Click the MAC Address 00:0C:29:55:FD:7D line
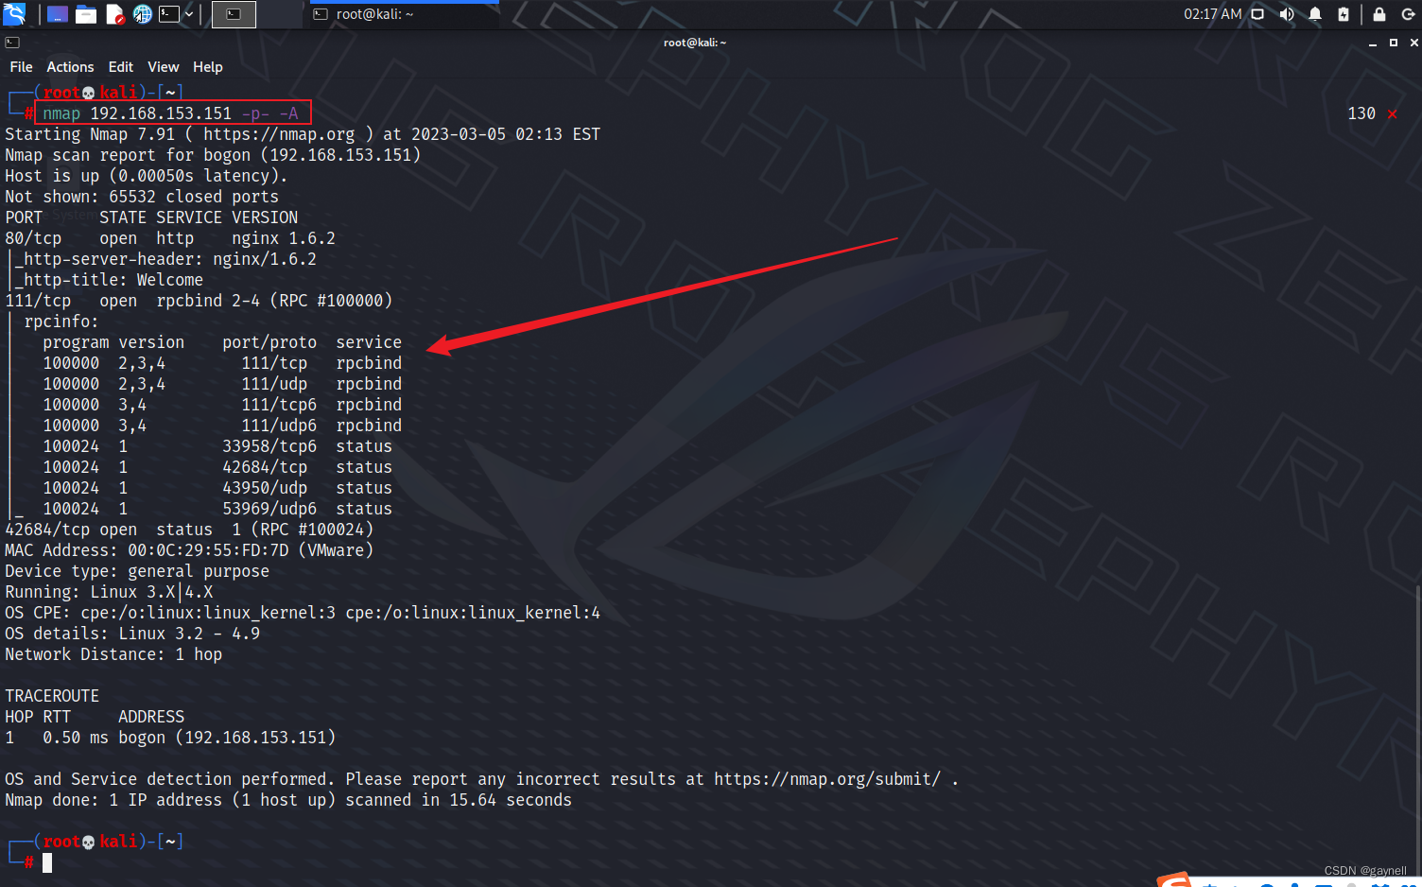This screenshot has height=887, width=1422. [189, 550]
